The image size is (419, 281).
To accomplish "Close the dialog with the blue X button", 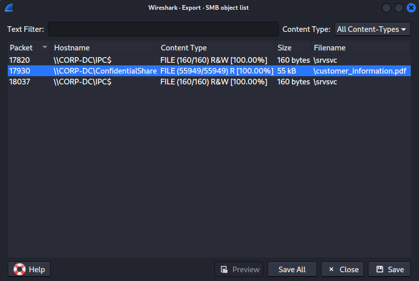I will [x=411, y=8].
